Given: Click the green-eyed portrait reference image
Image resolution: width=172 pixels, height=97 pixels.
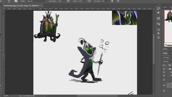Looking at the screenshot, I should point(124,18).
